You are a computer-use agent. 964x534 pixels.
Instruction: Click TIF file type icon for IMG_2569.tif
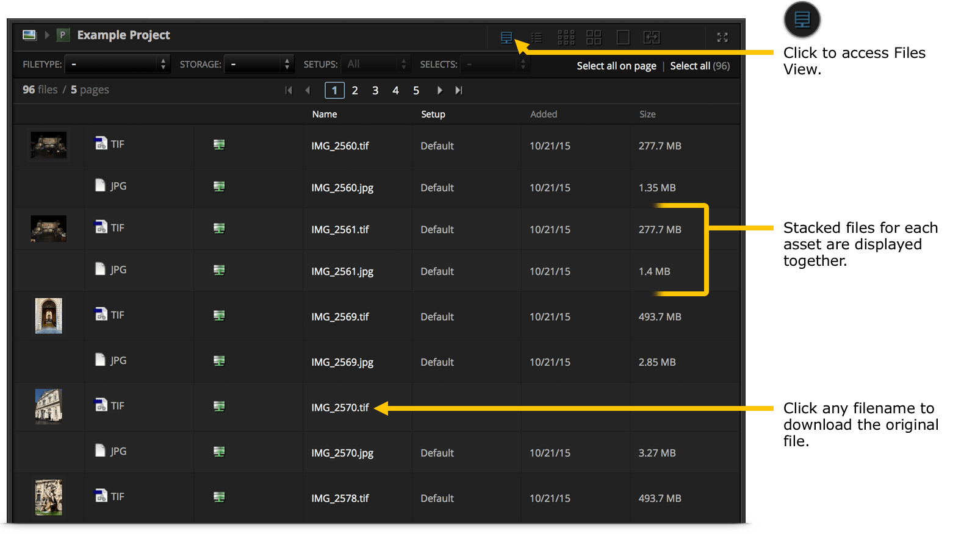coord(101,314)
